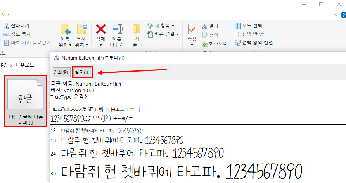Click Copy to (복사 위치) icon
This screenshot has height=183, width=346.
click(x=82, y=29)
